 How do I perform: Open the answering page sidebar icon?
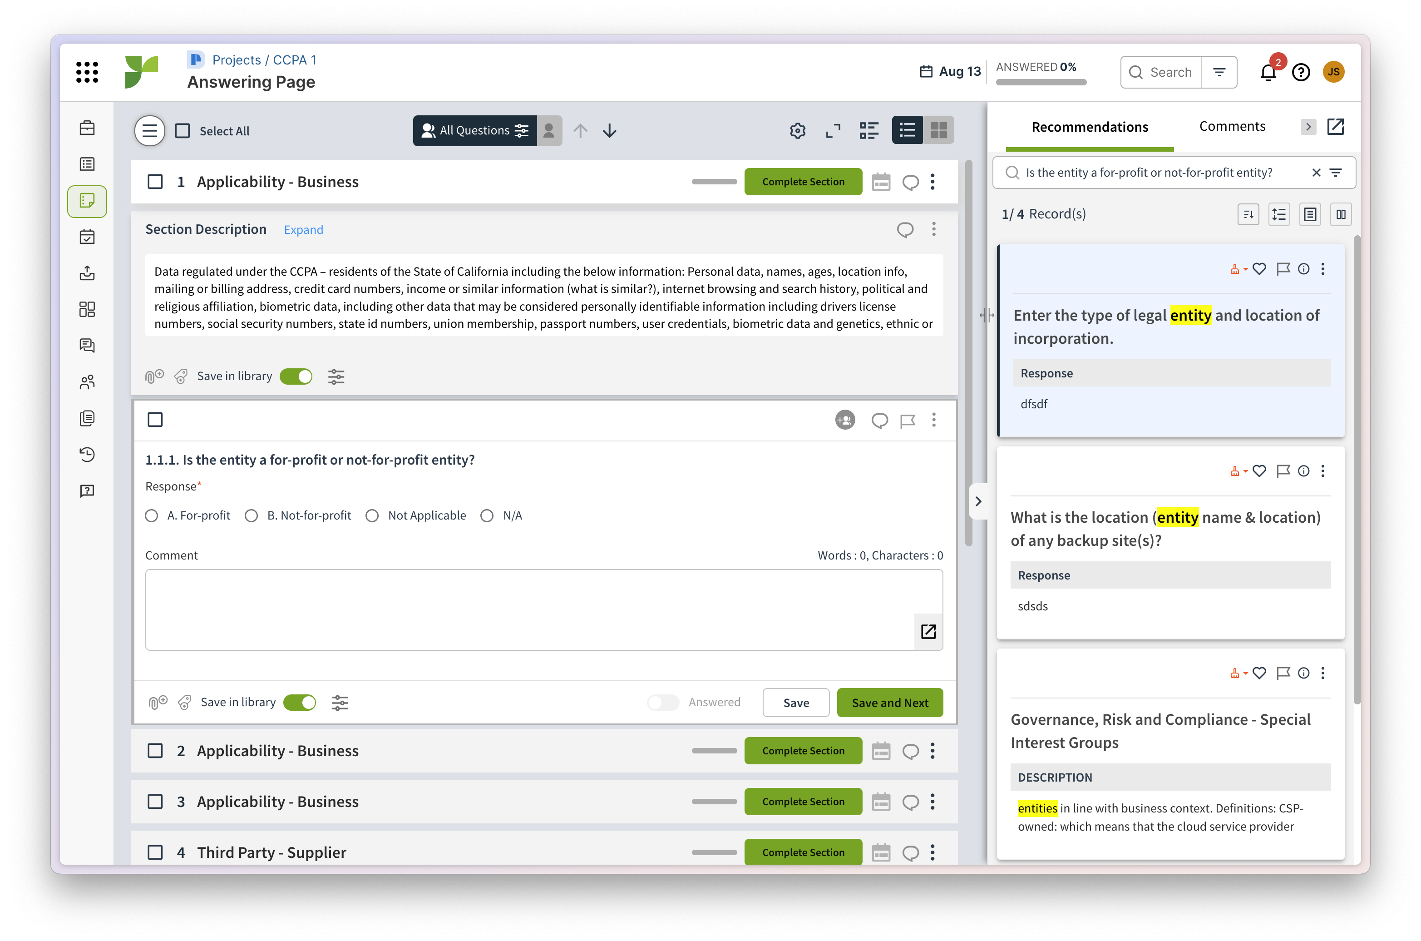click(x=87, y=201)
